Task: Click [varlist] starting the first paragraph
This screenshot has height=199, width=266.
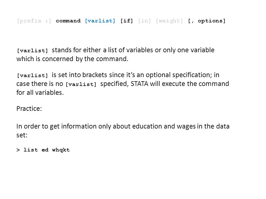Action: [32, 51]
